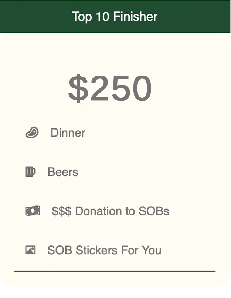Click the word Finisher in the header
231x298 pixels.
(x=135, y=17)
